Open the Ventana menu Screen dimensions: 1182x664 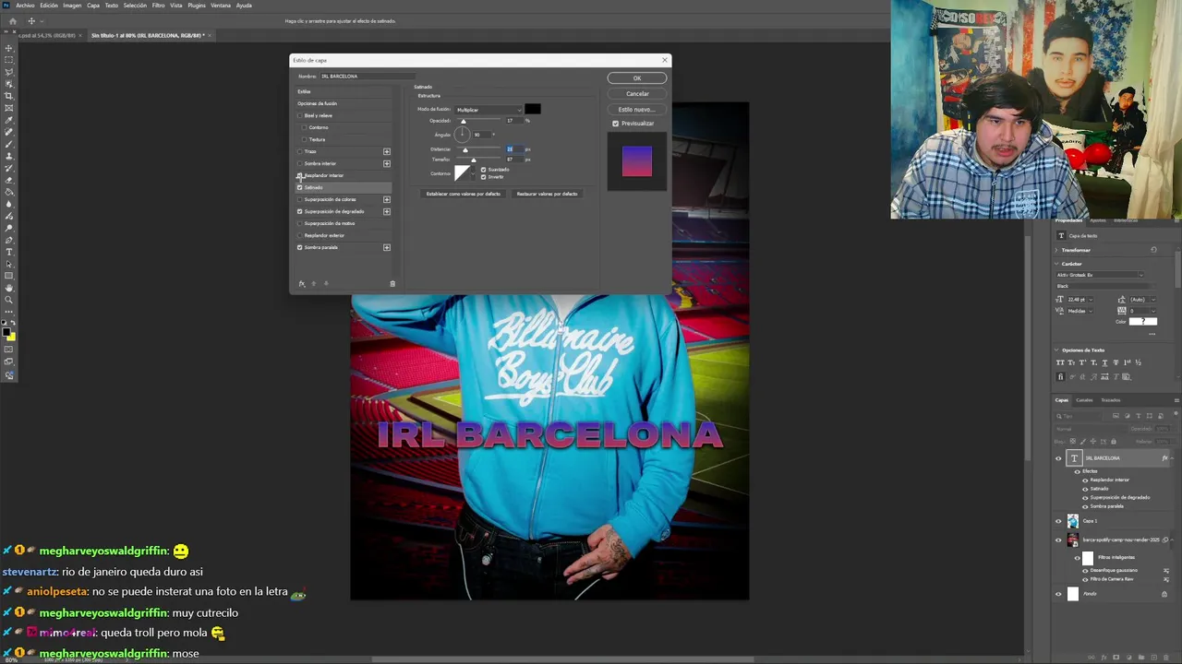click(221, 6)
